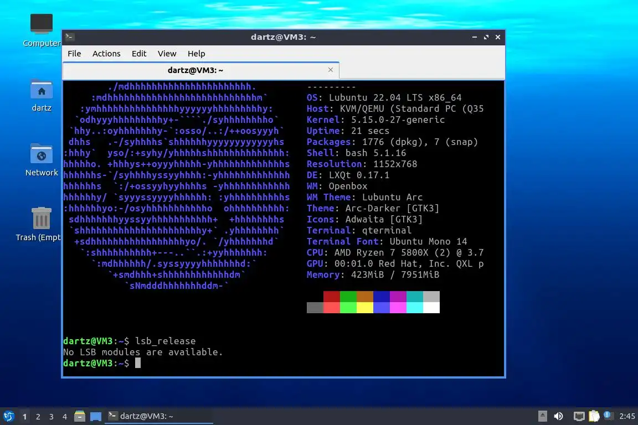Click the cyan color block in bottom row
The height and width of the screenshot is (425, 638).
tap(415, 308)
